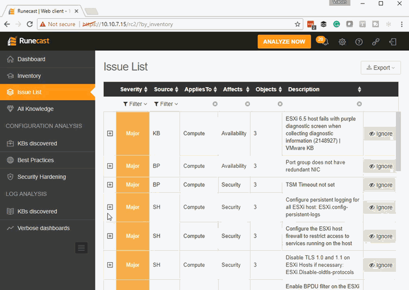409x290 pixels.
Task: Open the settings gear icon
Action: point(342,42)
